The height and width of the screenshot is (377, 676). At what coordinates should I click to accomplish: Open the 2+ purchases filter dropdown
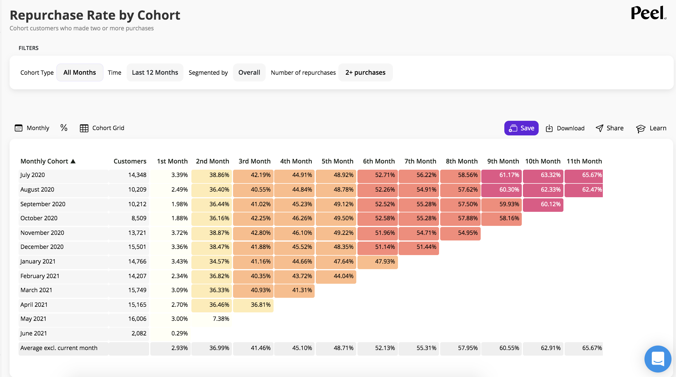(x=365, y=72)
